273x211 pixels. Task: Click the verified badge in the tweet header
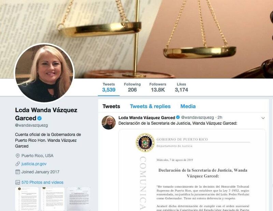point(178,117)
